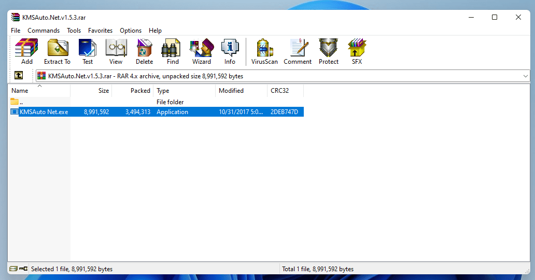Sort by Modified column header

241,91
